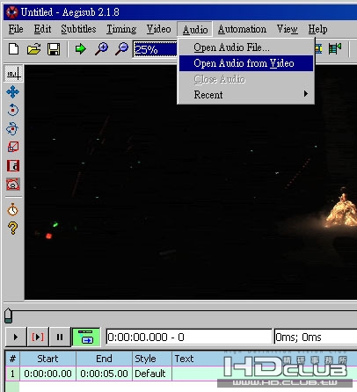Screen dimensions: 357x392
Task: Click the End column header
Action: pyautogui.click(x=104, y=359)
